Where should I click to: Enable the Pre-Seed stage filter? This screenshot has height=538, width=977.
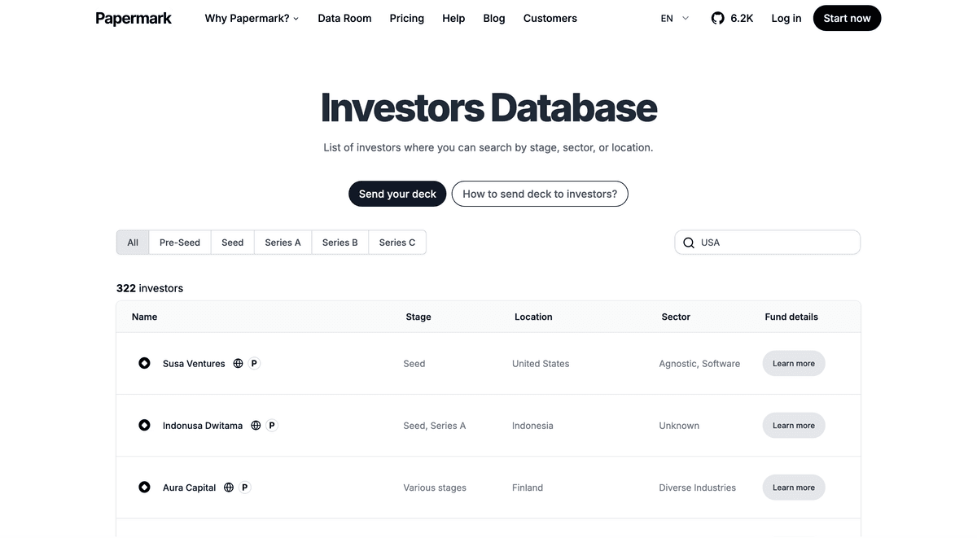coord(179,242)
